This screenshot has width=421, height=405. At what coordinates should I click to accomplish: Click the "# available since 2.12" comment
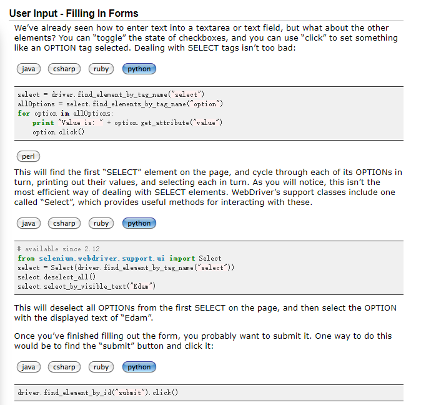click(58, 249)
